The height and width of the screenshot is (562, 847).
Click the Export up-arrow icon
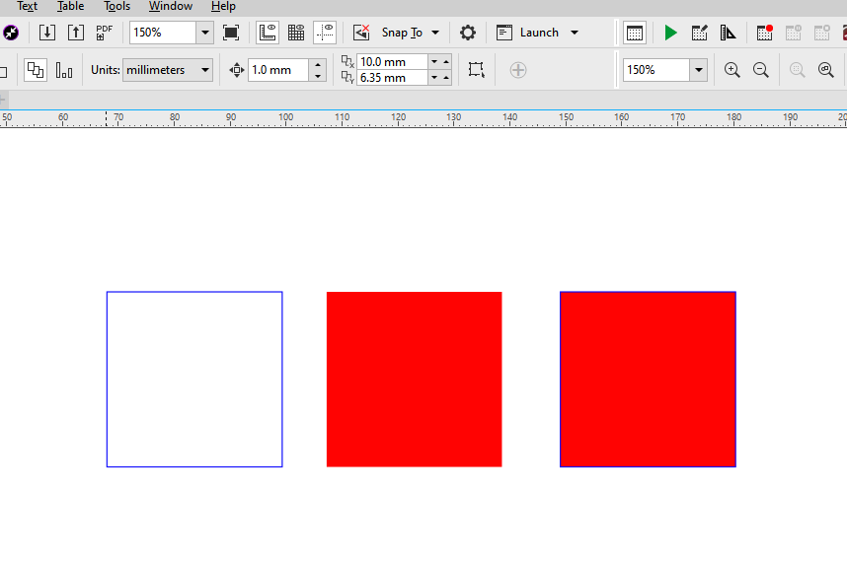point(76,33)
